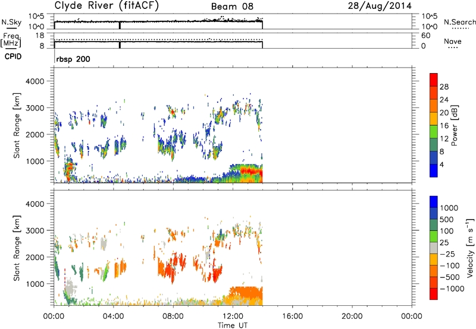Click the "CPID" row label

pos(13,56)
